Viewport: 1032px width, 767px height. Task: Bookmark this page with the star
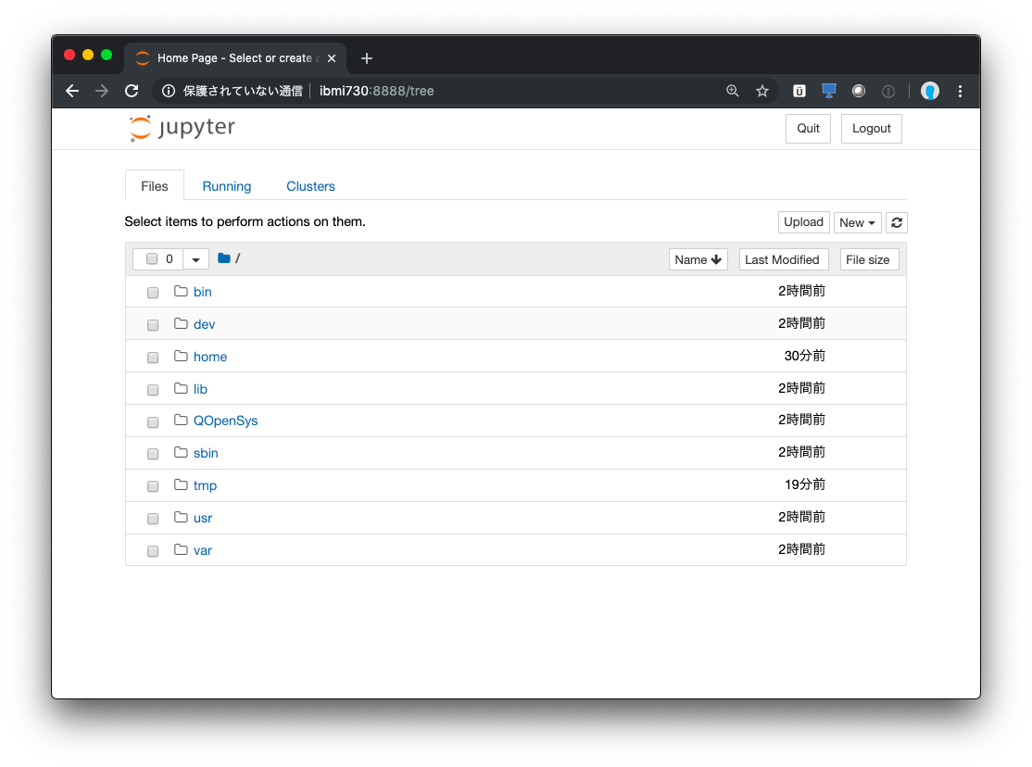[x=762, y=91]
